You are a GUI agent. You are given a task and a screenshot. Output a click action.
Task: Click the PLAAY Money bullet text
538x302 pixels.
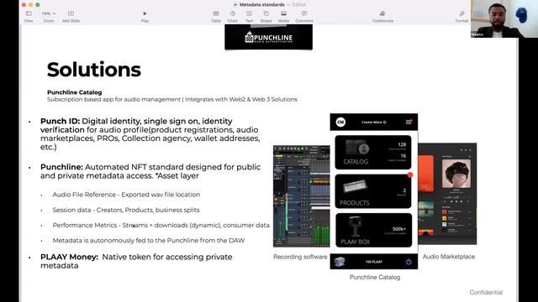point(136,261)
